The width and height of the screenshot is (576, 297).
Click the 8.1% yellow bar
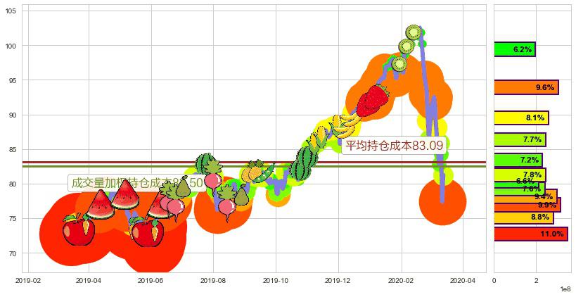521,118
